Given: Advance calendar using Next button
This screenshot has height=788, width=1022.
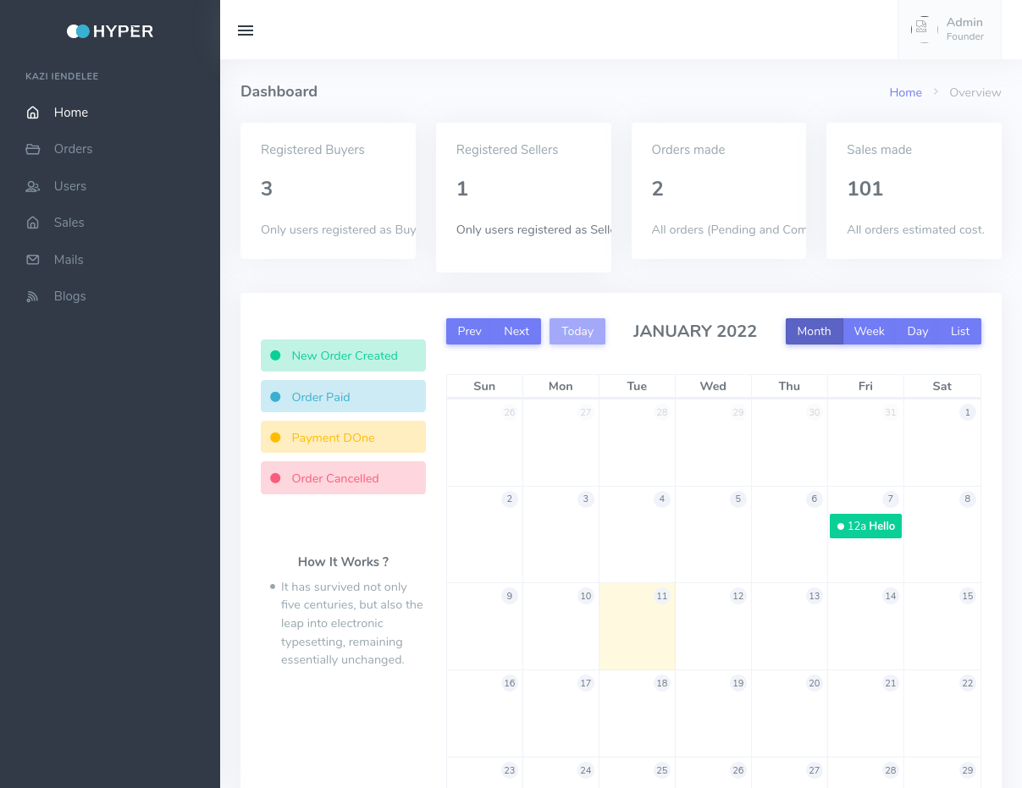Looking at the screenshot, I should point(517,331).
